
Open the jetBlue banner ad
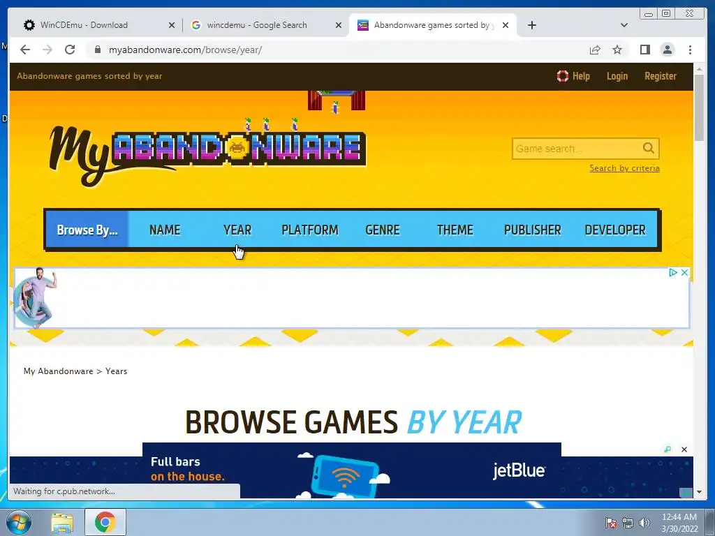pyautogui.click(x=352, y=470)
